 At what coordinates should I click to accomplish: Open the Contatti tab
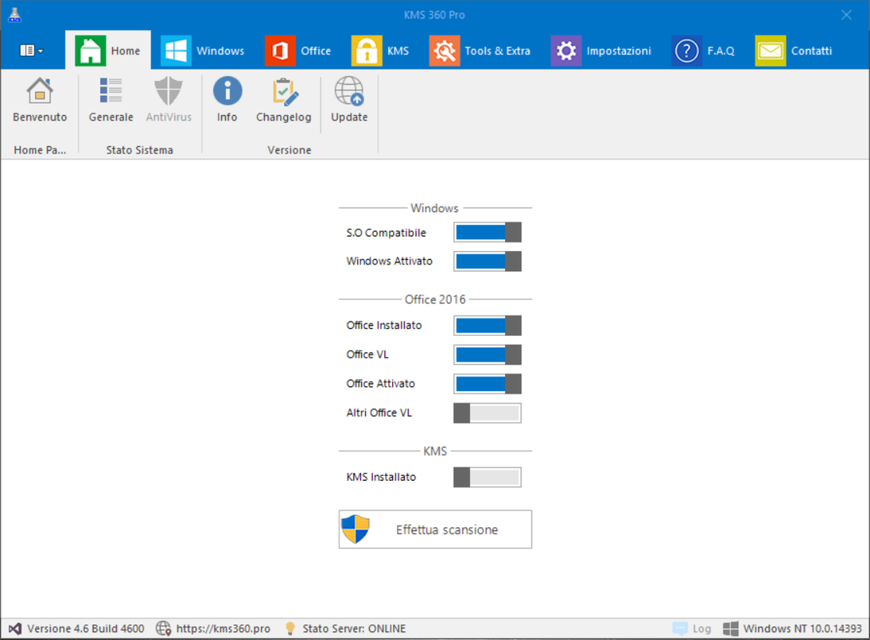[x=794, y=50]
